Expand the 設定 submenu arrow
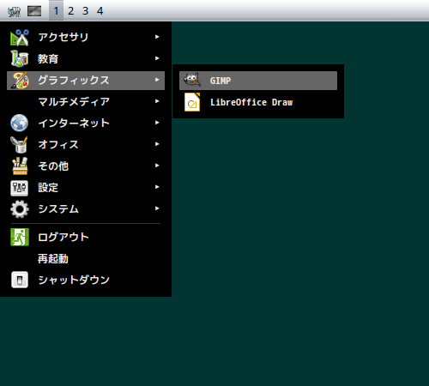 point(157,187)
